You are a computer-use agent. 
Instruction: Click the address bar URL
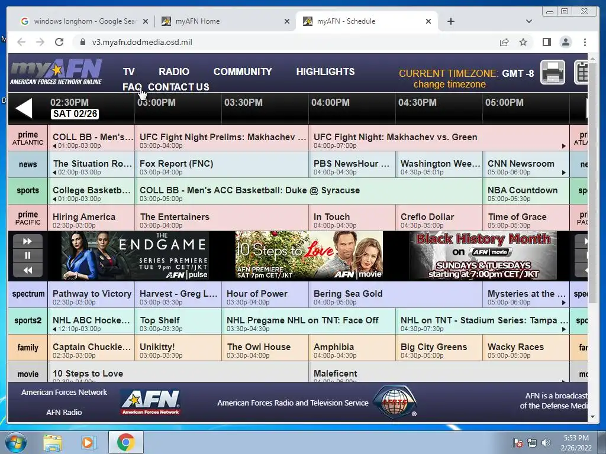(x=142, y=42)
